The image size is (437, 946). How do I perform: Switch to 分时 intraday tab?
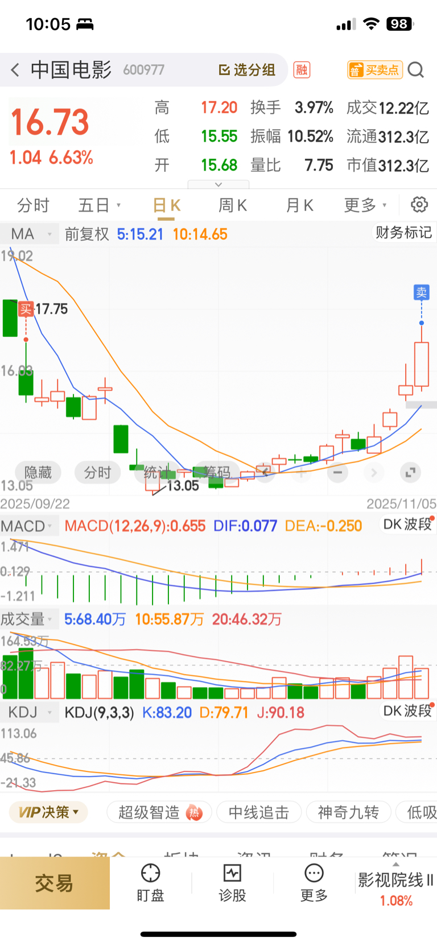point(33,205)
